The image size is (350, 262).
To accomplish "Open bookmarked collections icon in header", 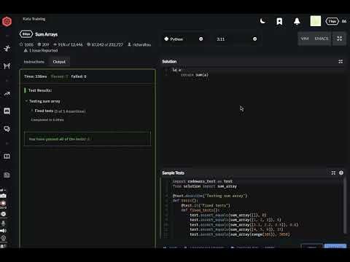I will pyautogui.click(x=279, y=21).
